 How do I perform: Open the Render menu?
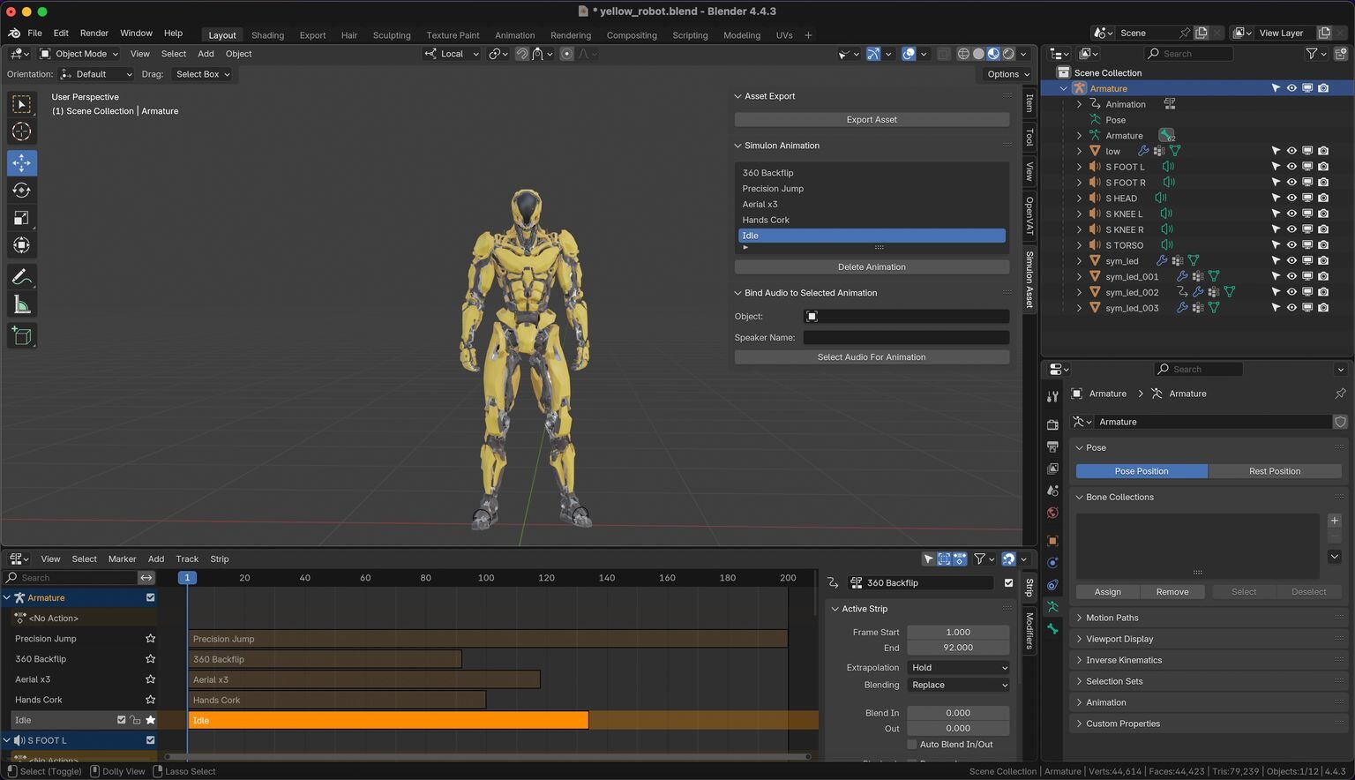pyautogui.click(x=94, y=33)
